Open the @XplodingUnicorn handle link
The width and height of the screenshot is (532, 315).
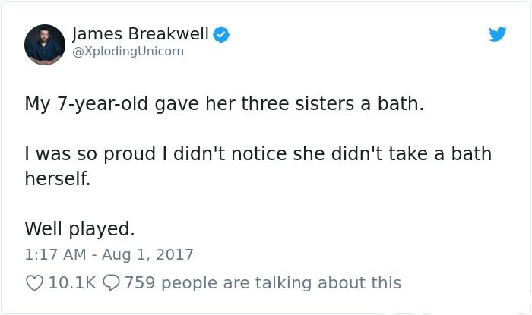point(128,52)
